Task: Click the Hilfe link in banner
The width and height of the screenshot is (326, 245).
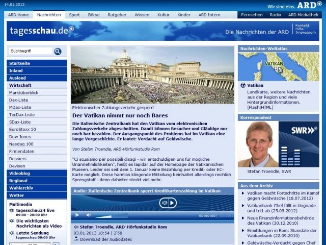Action: click(300, 29)
